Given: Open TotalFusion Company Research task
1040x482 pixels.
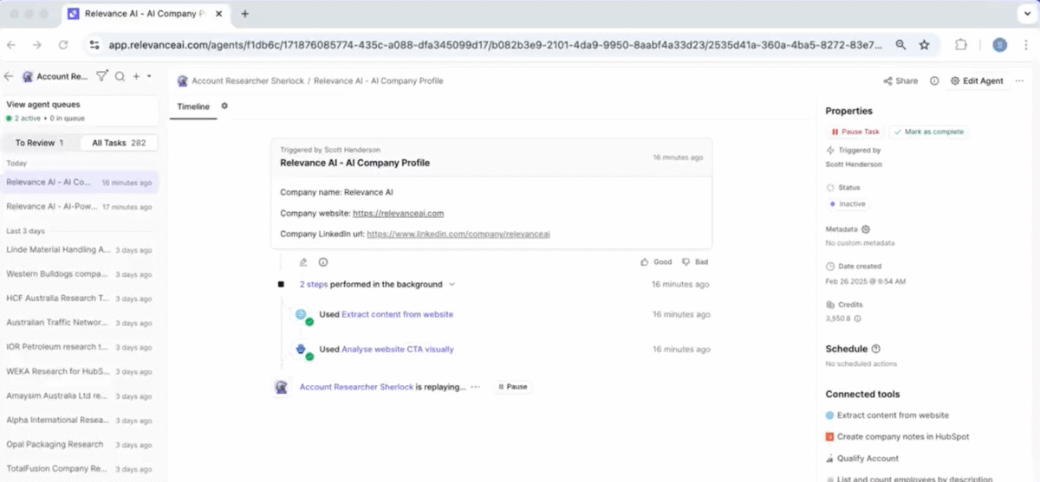Looking at the screenshot, I should pyautogui.click(x=80, y=468).
